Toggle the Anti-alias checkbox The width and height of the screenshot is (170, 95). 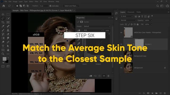coord(50,6)
